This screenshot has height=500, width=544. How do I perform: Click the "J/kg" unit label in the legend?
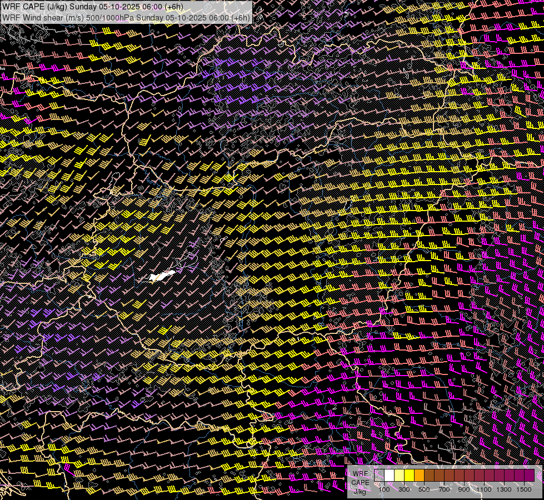(360, 491)
